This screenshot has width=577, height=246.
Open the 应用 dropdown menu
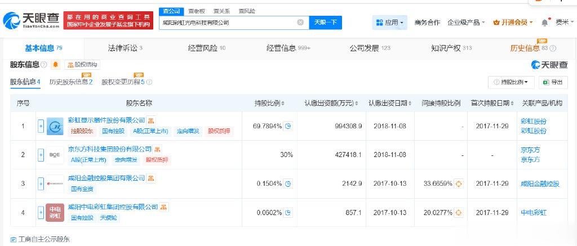[389, 23]
